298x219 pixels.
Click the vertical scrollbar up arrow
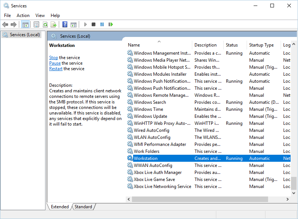tap(294, 44)
